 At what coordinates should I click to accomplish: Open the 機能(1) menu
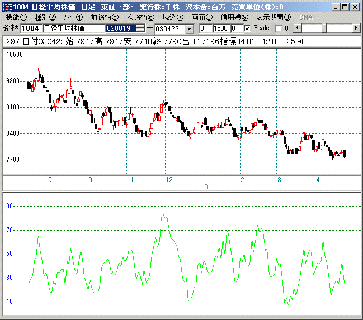pyautogui.click(x=16, y=17)
